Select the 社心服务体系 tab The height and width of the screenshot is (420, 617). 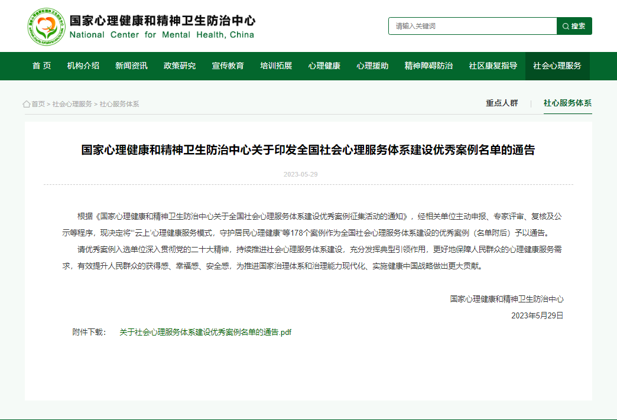point(567,103)
